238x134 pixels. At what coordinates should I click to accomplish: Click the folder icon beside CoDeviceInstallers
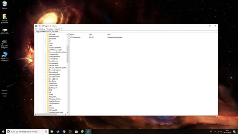48,48
